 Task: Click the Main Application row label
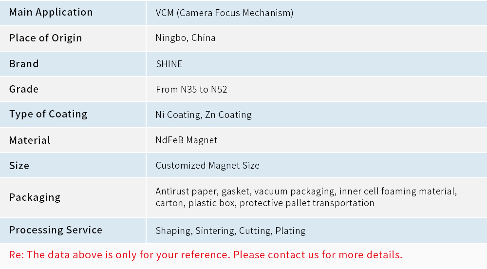point(51,12)
